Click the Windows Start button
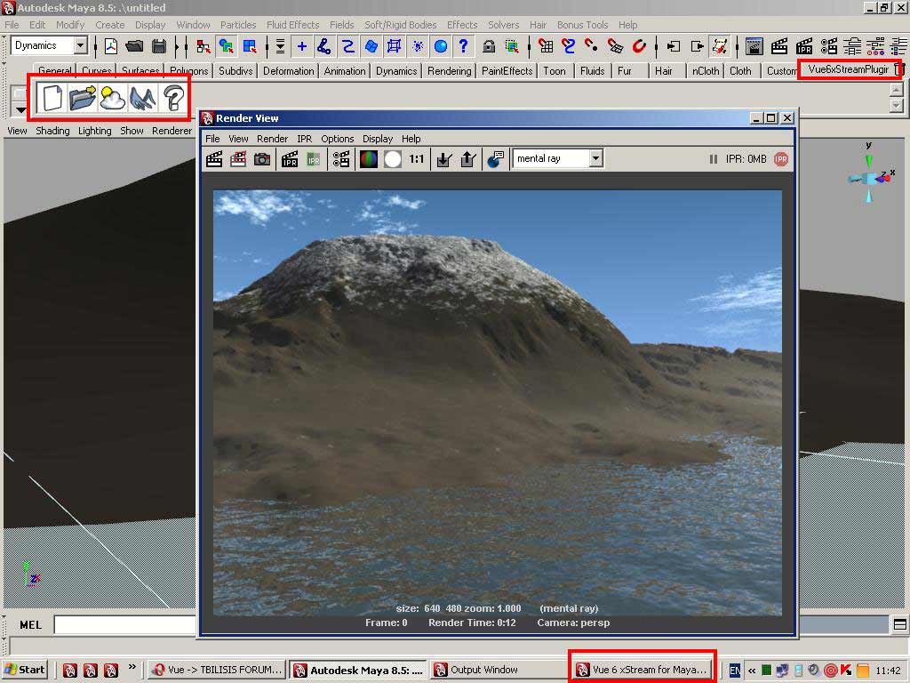The width and height of the screenshot is (910, 683). click(25, 670)
